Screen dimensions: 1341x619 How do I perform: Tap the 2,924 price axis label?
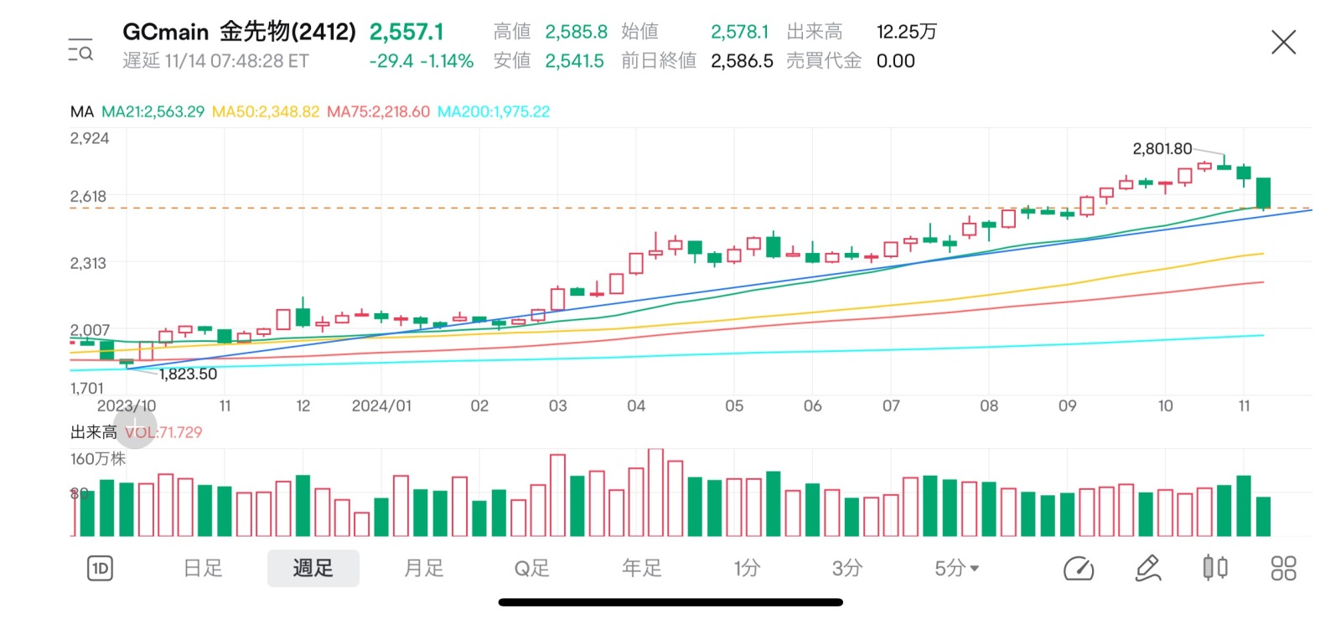[x=90, y=138]
